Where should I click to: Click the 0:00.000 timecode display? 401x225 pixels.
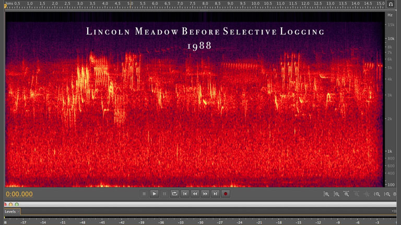19,194
